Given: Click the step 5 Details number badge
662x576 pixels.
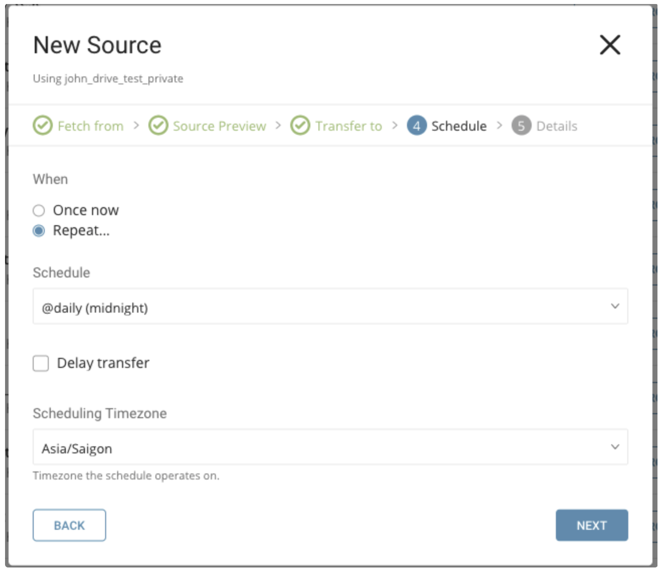Looking at the screenshot, I should tap(521, 126).
